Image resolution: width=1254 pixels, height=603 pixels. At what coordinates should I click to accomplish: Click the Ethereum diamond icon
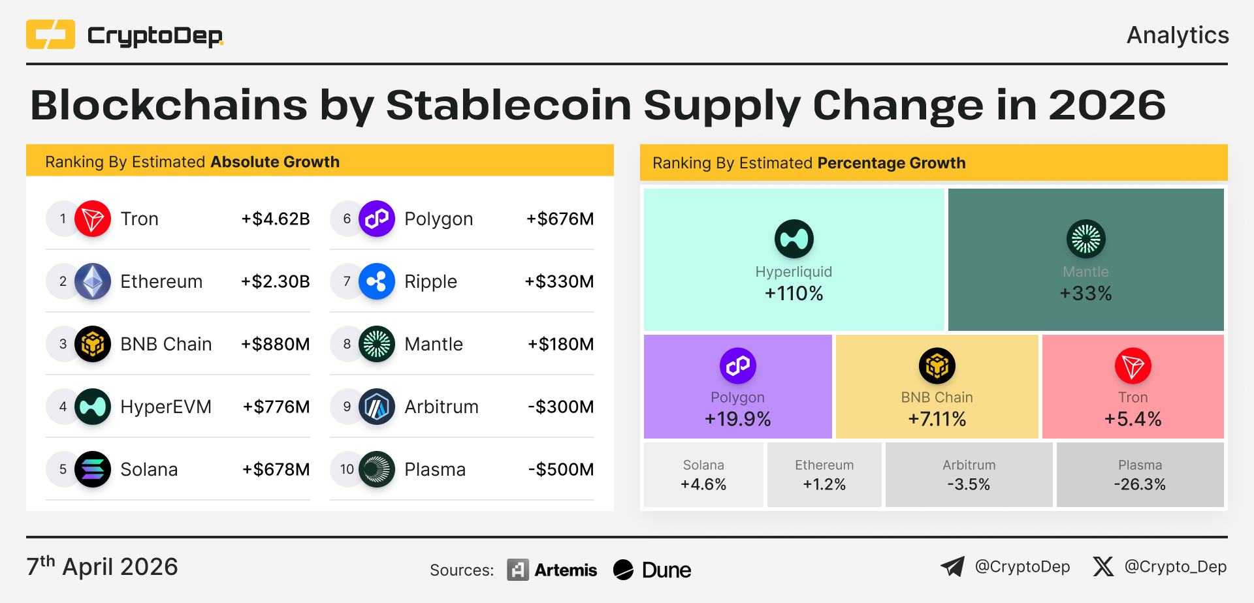[x=93, y=281]
